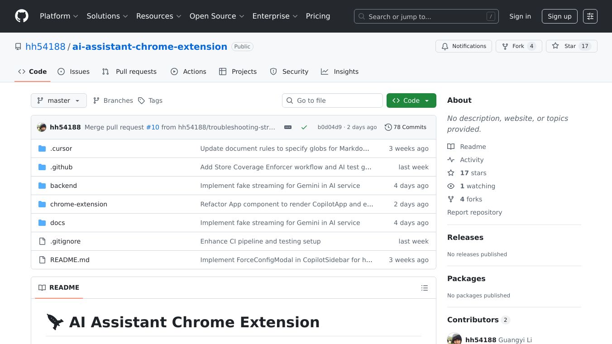Click the Readme book icon in About
Screen dimensions: 612x344
(x=451, y=147)
